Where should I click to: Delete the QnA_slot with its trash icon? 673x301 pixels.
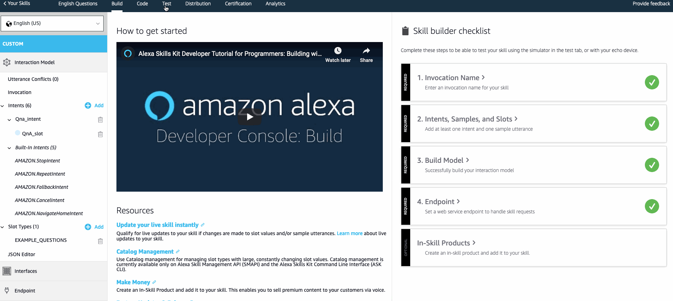pos(100,134)
